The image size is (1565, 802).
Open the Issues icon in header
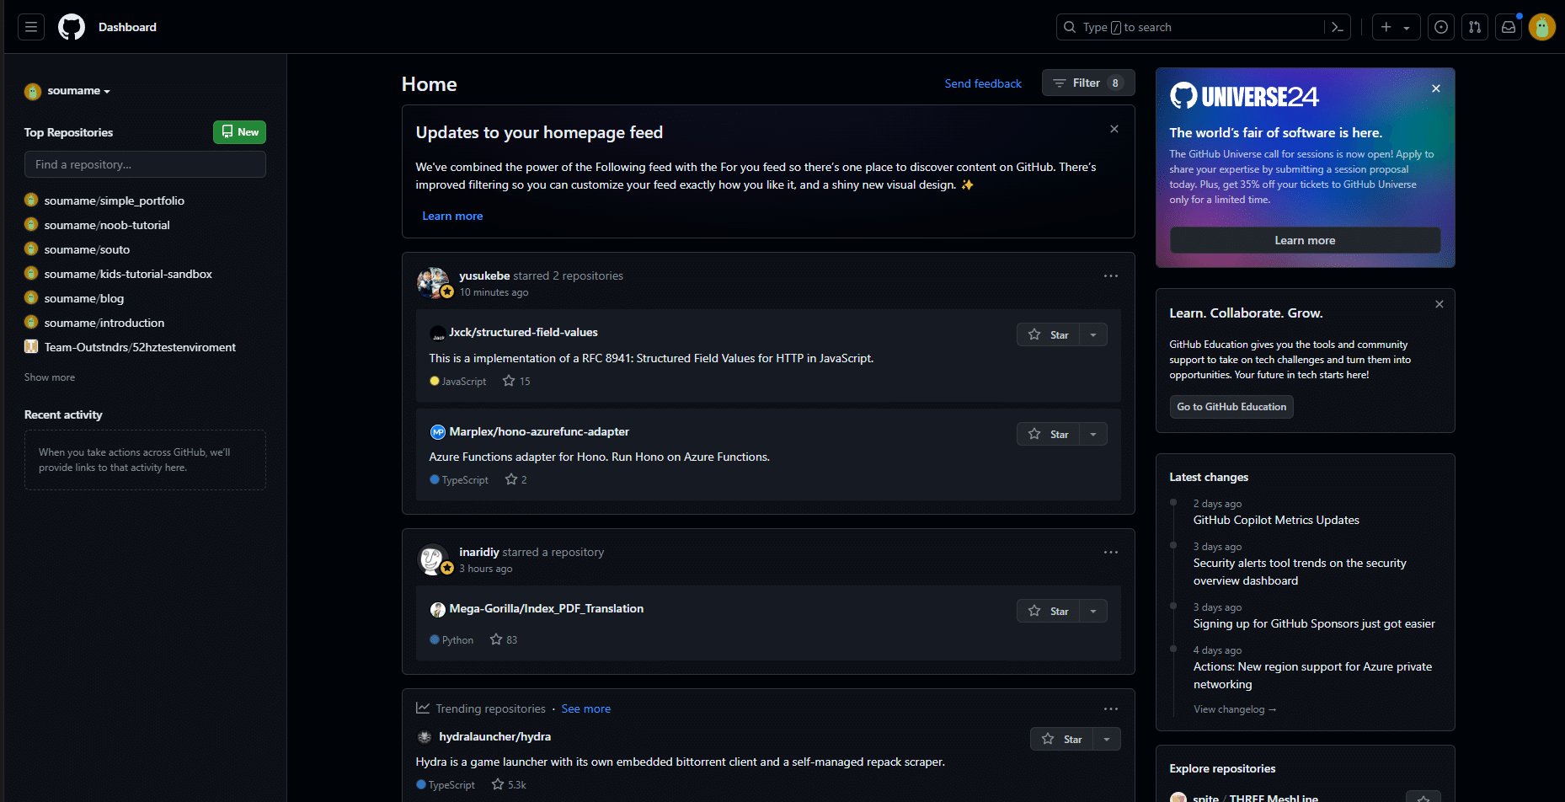[1441, 27]
